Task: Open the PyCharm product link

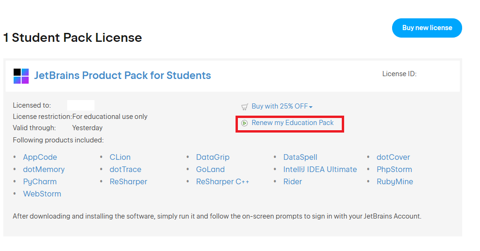Action: 40,181
